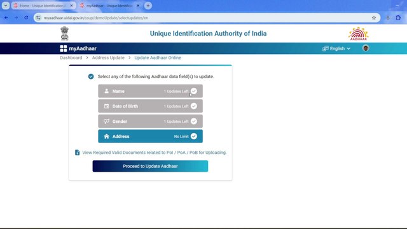The image size is (407, 229).
Task: Select the Name update field
Action: click(x=150, y=91)
